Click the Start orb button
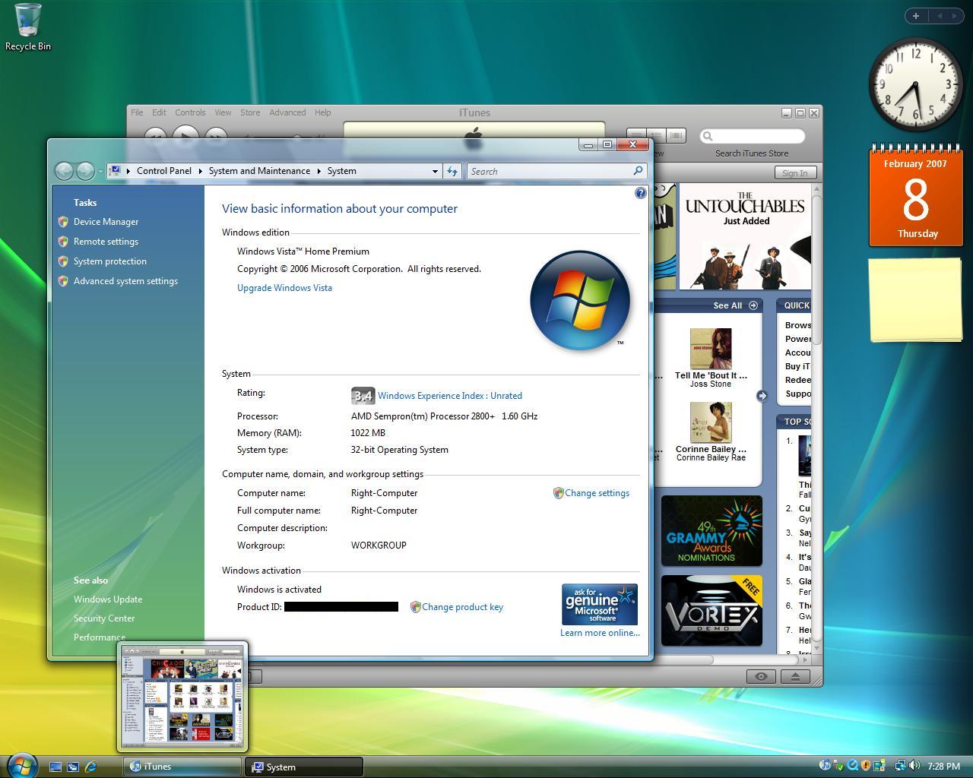The height and width of the screenshot is (778, 973). [21, 765]
